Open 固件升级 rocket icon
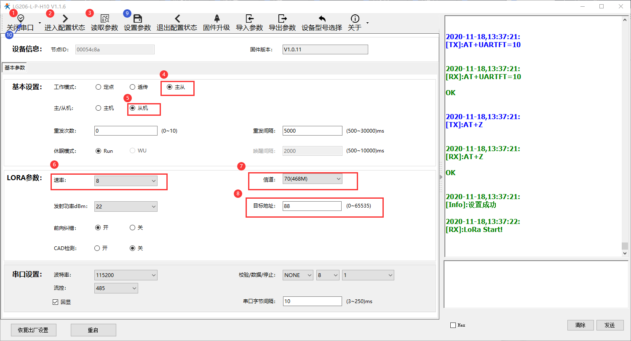 217,19
